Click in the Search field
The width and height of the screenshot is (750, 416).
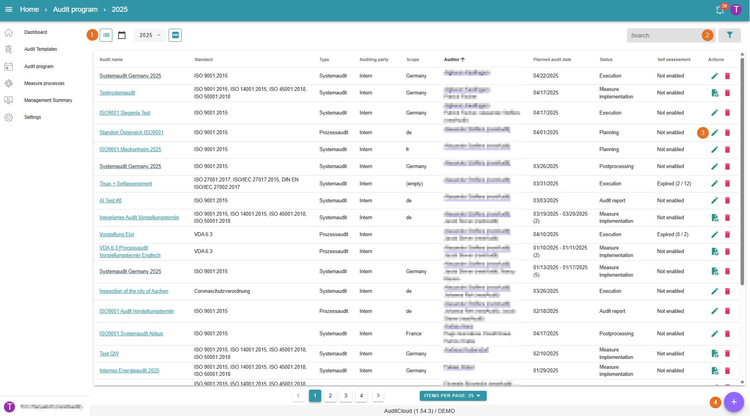pyautogui.click(x=664, y=35)
